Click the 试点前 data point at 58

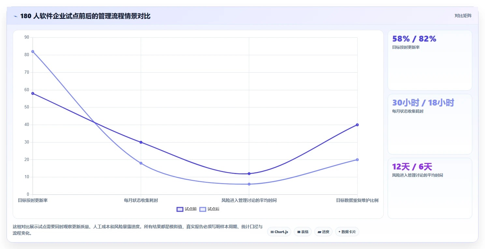[x=33, y=93]
